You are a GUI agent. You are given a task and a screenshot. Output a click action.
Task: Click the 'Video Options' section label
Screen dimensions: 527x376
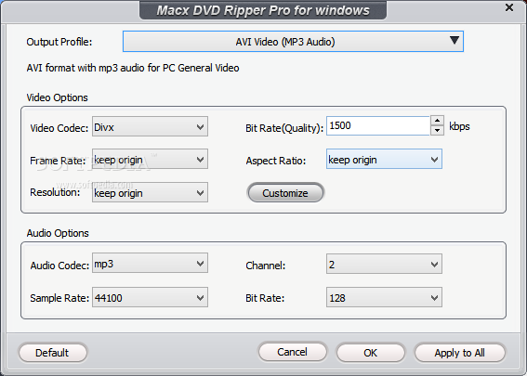click(57, 97)
